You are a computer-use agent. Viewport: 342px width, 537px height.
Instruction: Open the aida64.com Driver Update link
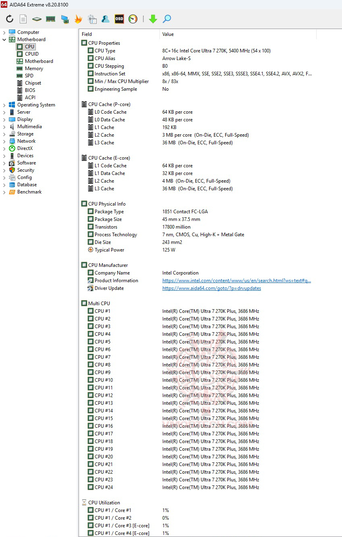[211, 288]
